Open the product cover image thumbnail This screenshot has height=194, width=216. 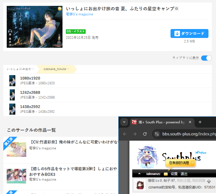[35, 27]
